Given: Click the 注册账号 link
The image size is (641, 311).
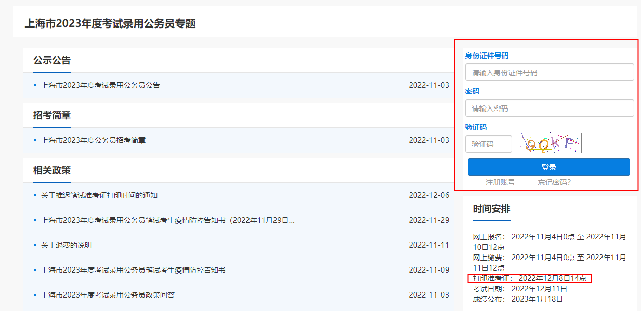Looking at the screenshot, I should (500, 182).
